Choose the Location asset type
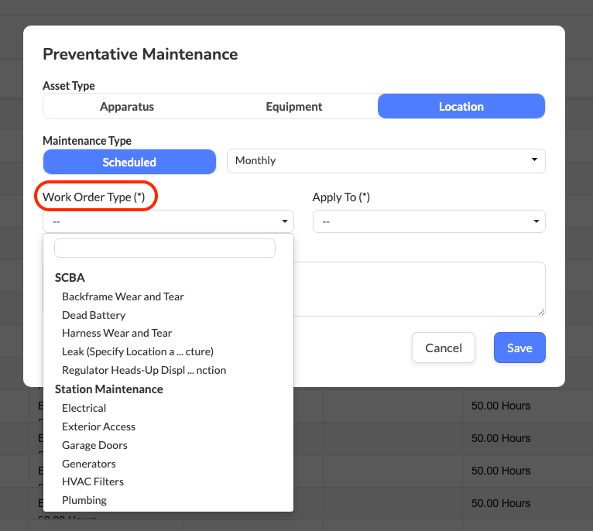The image size is (593, 531). (461, 107)
